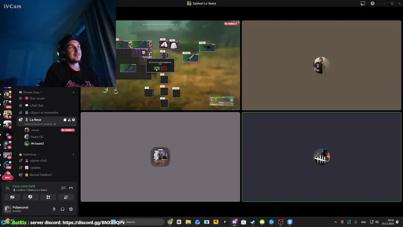Select user Baduț OG in voice list
403x227 pixels.
coord(37,137)
